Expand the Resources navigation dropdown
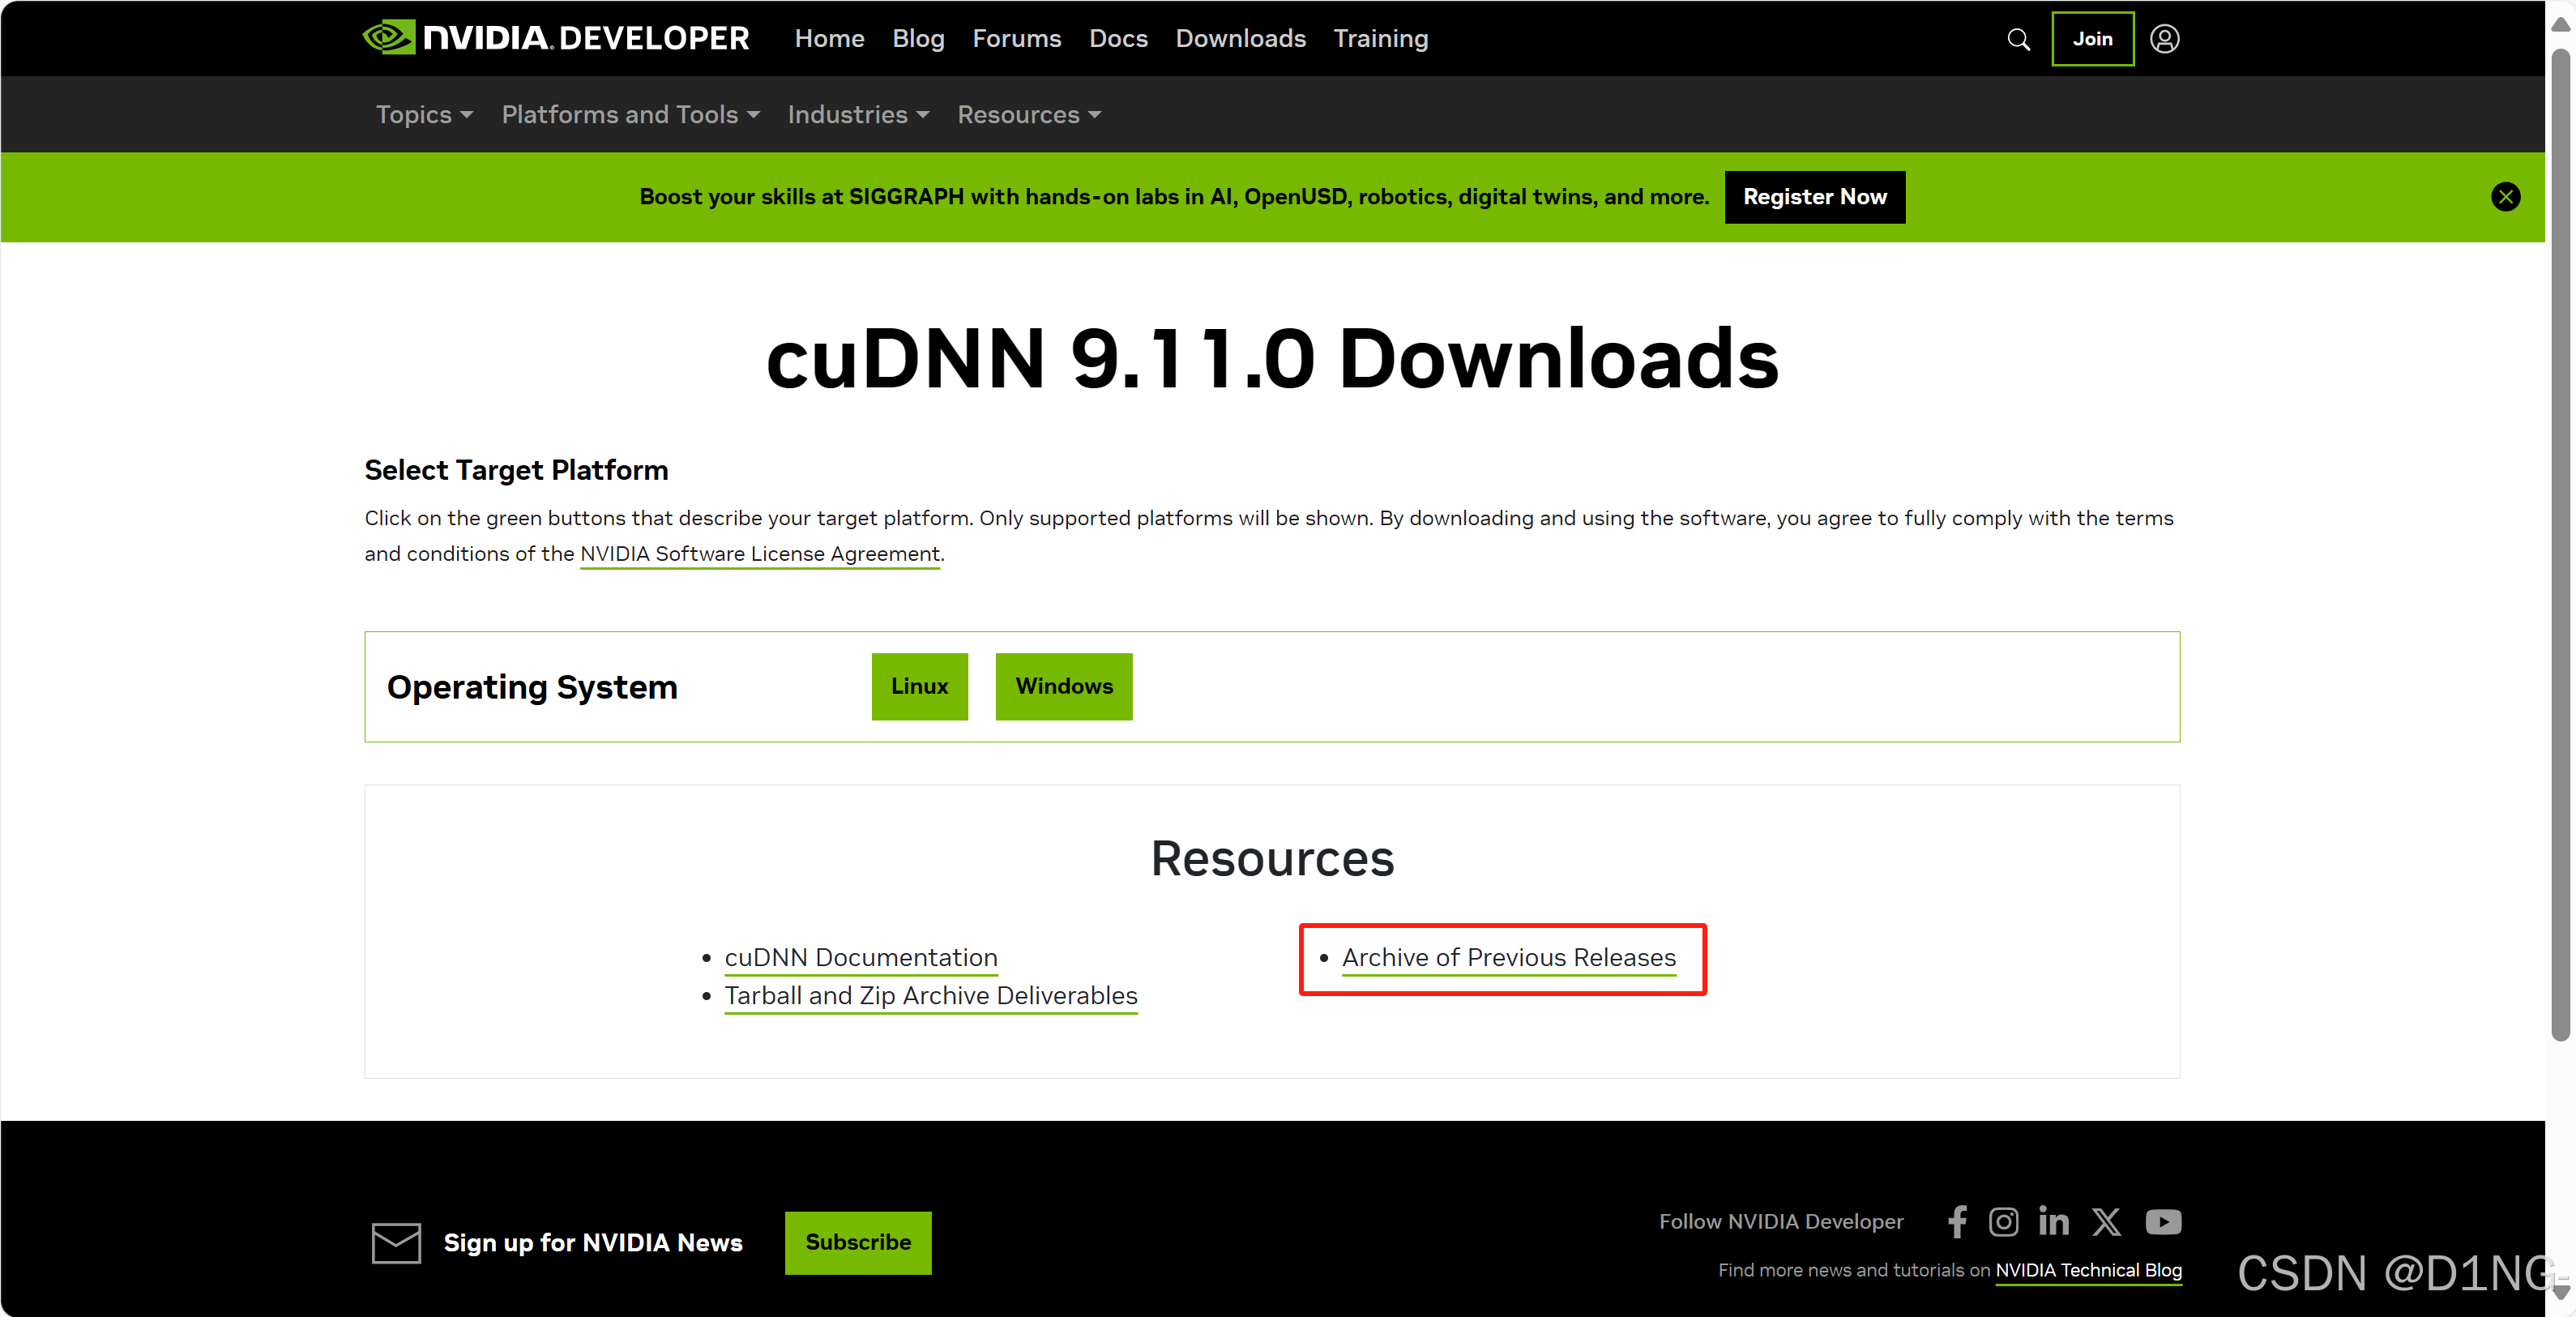Screen dimensions: 2576x1317 [x=1028, y=115]
